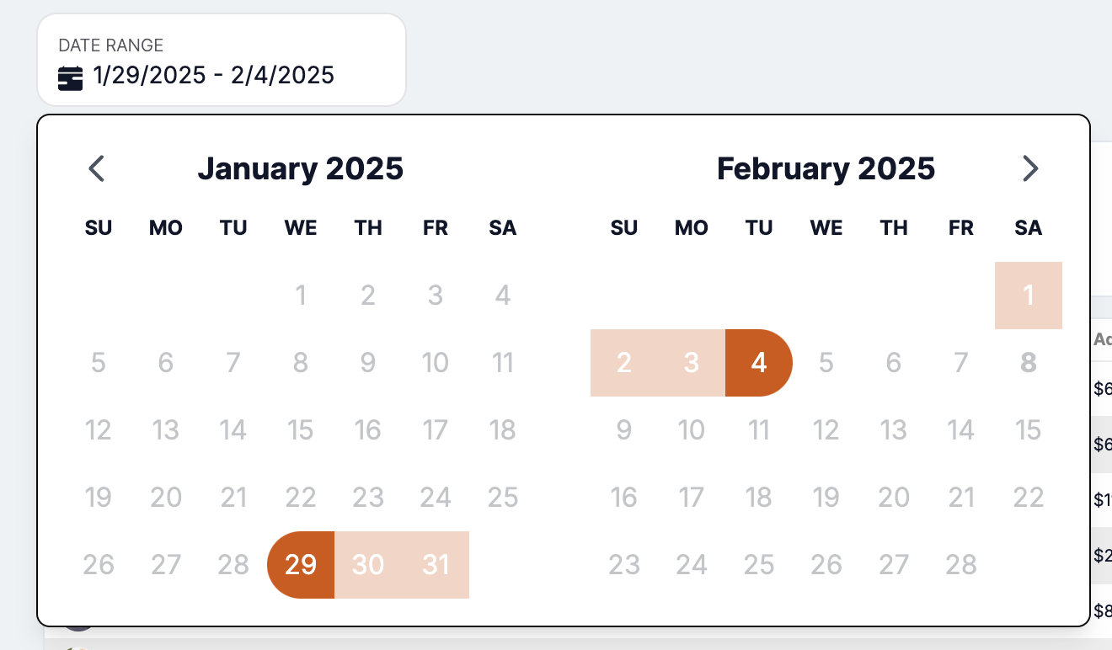Click the January 2025 month heading
Screen dimensions: 1112x650
click(301, 168)
